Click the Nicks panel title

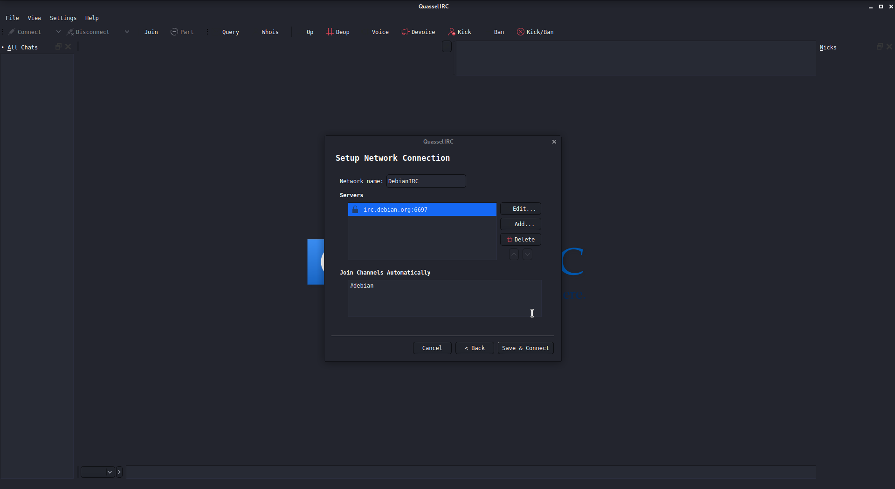click(828, 48)
